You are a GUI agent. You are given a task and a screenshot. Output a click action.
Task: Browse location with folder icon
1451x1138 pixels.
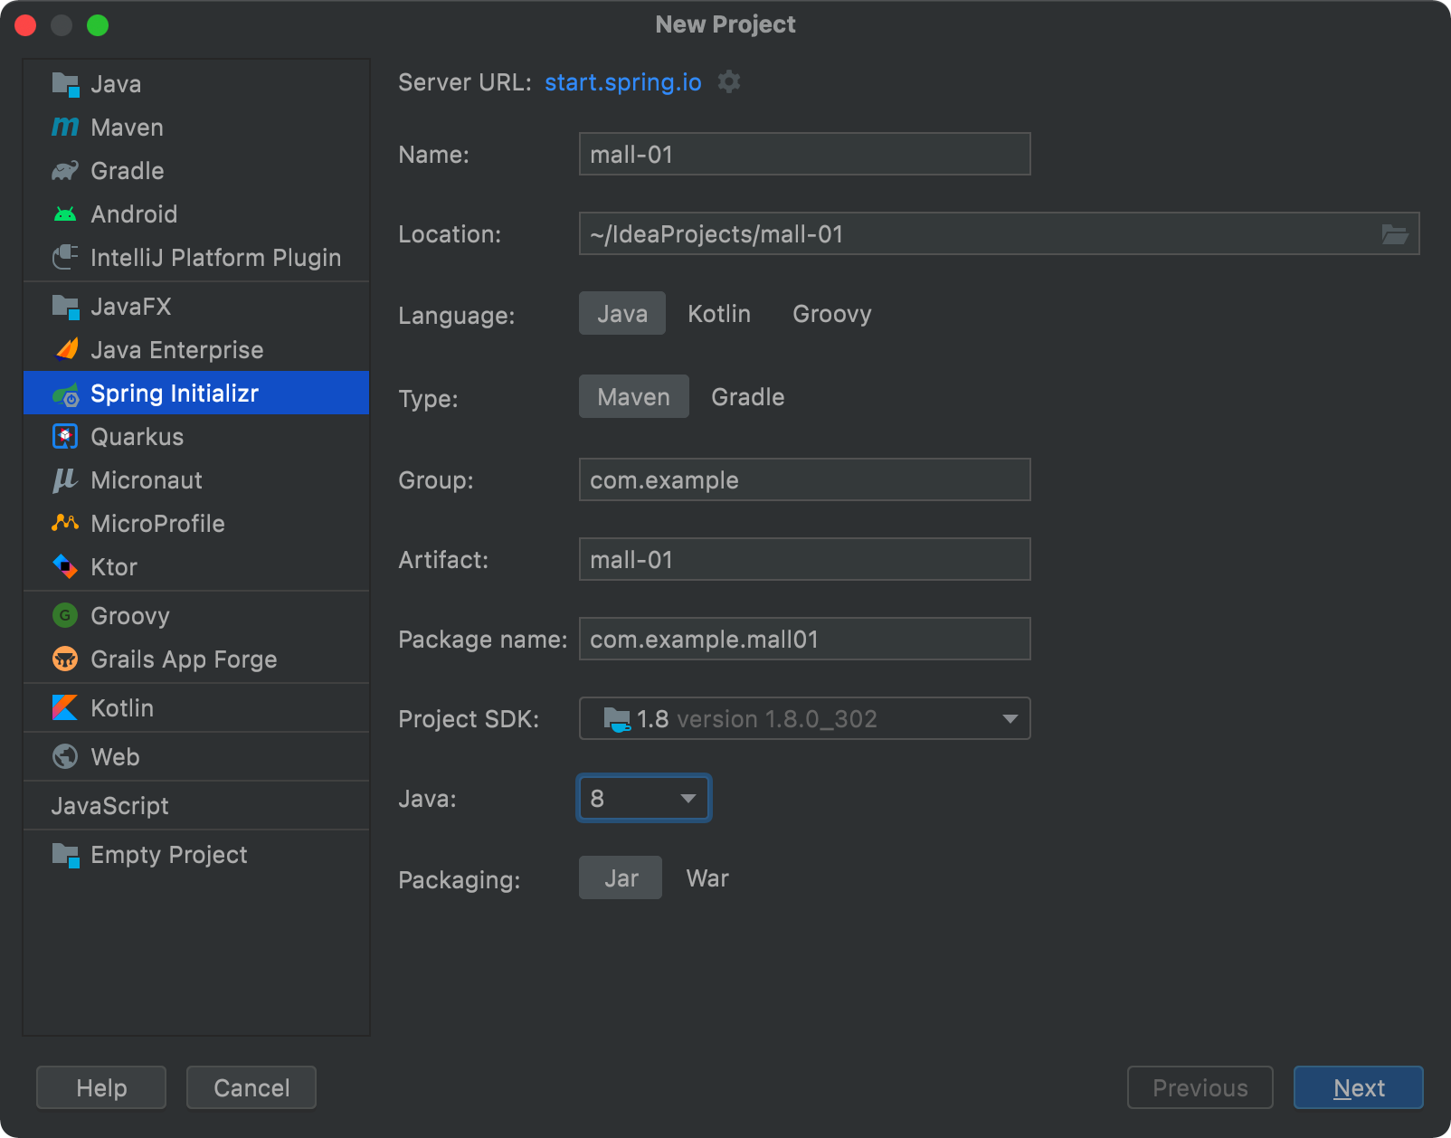1395,234
